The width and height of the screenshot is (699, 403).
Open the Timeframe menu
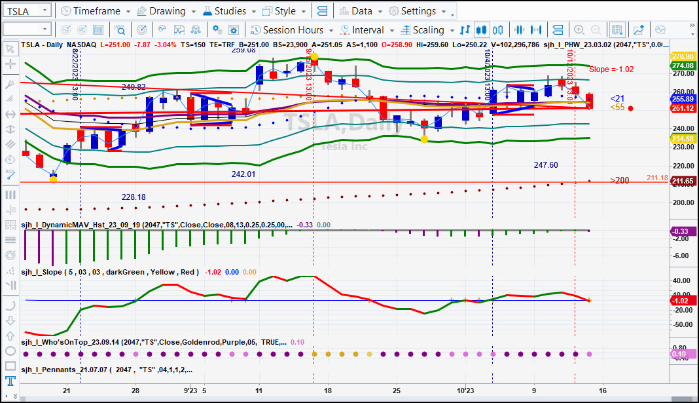[x=96, y=10]
